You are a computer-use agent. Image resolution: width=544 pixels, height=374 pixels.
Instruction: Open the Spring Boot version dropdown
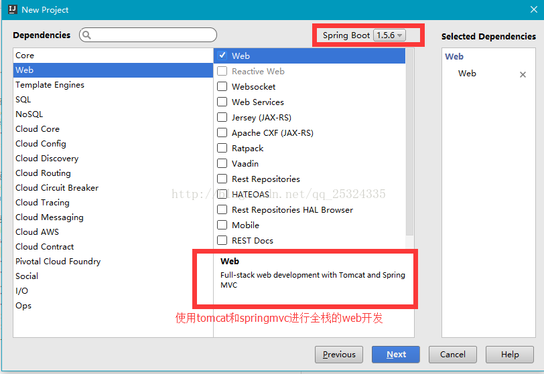click(x=389, y=35)
